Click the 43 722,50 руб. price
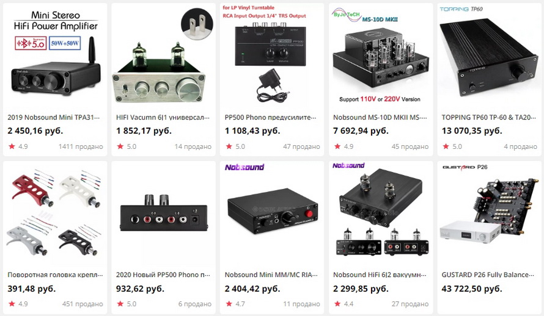 click(x=472, y=289)
